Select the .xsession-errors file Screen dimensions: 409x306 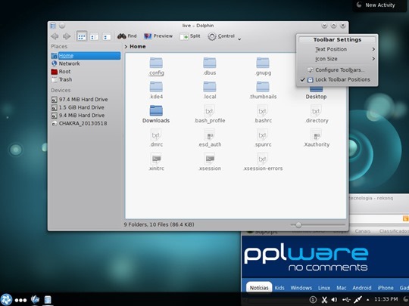[x=263, y=162]
